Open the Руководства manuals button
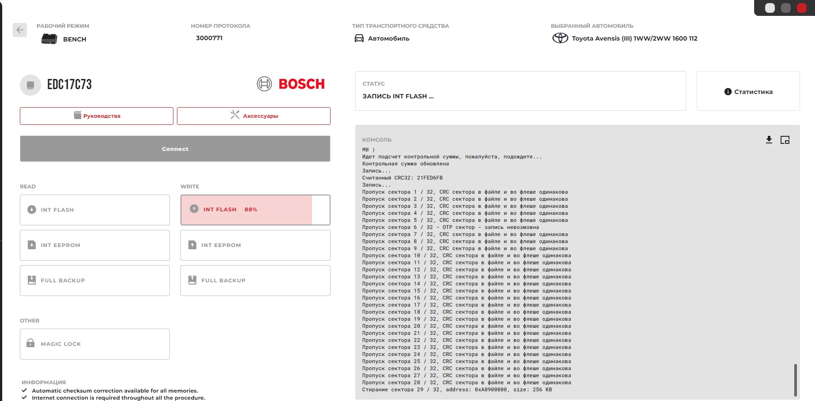The height and width of the screenshot is (401, 815). [97, 116]
